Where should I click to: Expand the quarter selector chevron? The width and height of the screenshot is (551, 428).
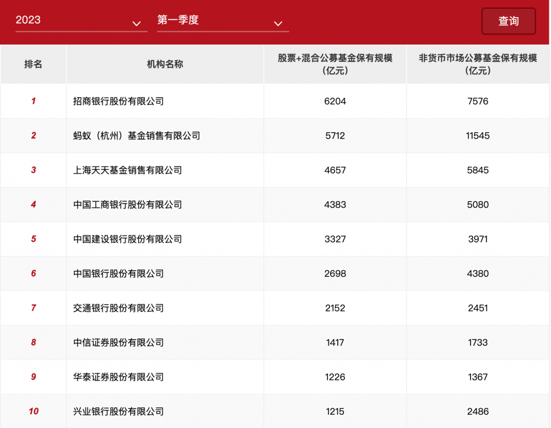(278, 23)
